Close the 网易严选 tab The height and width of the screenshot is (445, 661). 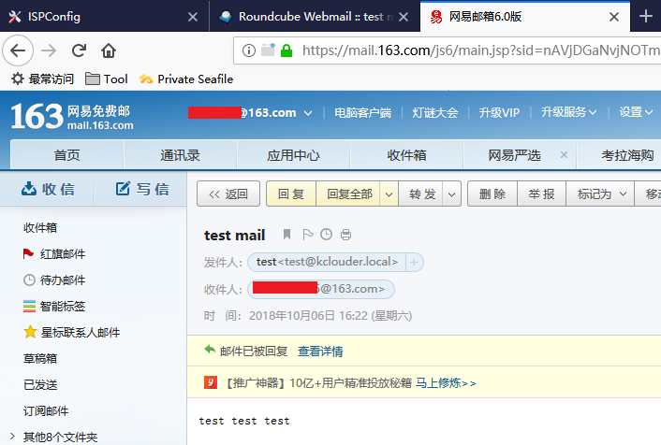[x=564, y=155]
